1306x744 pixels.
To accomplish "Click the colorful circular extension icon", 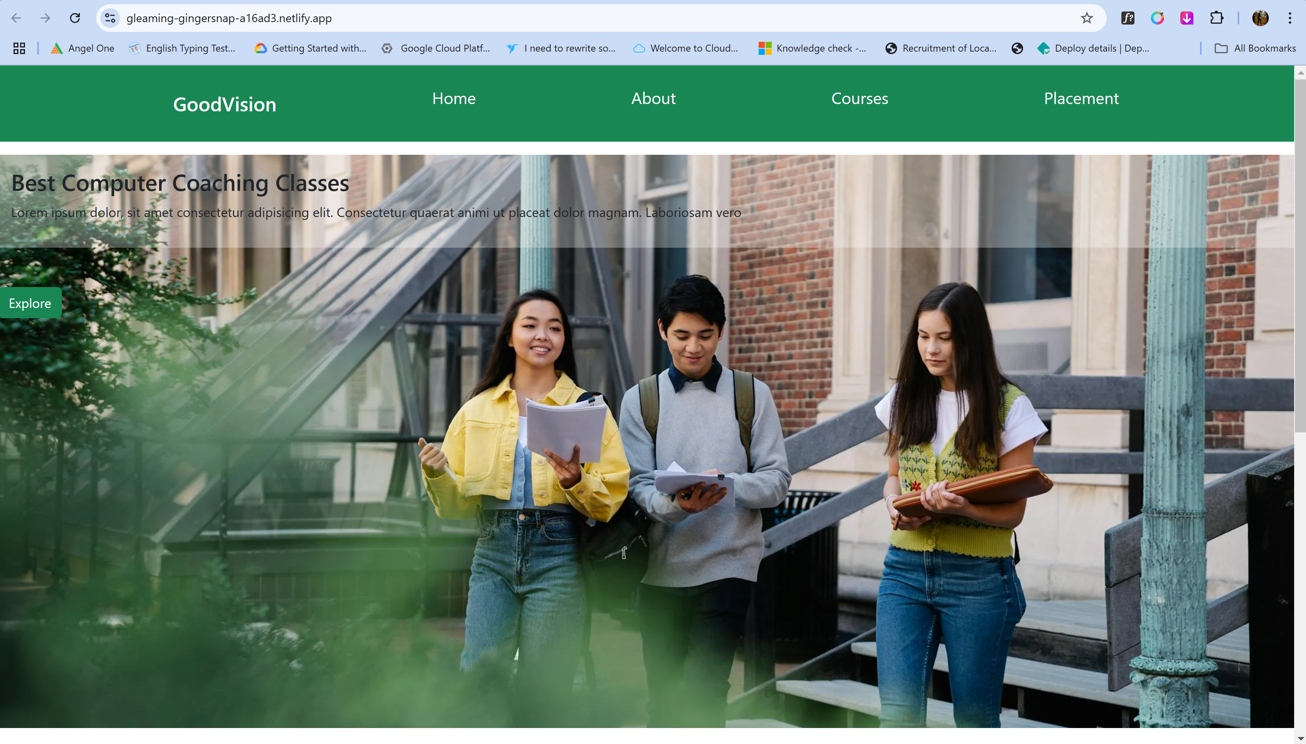I will pyautogui.click(x=1157, y=18).
